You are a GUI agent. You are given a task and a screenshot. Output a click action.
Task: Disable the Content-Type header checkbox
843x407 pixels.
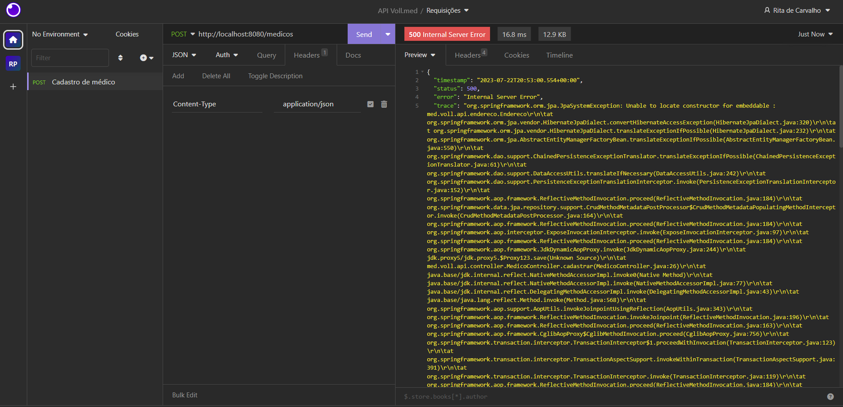click(371, 104)
